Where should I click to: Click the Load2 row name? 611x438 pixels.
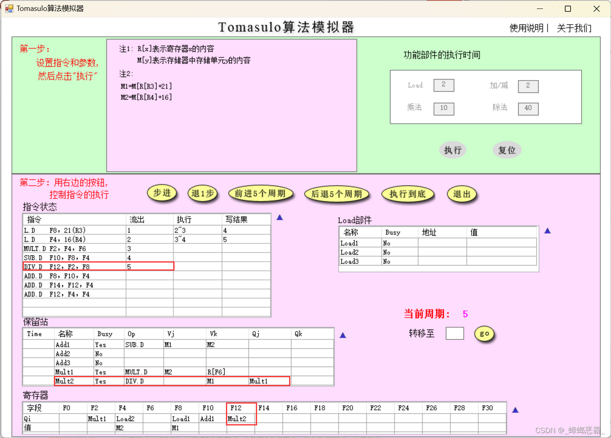[349, 252]
